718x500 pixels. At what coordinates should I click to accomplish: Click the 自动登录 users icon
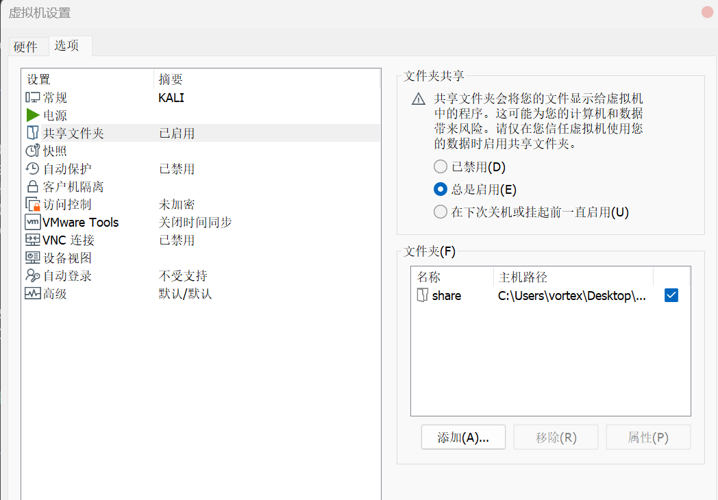click(x=32, y=275)
